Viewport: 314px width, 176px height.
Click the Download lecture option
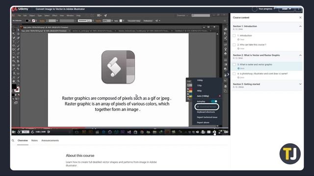click(207, 107)
